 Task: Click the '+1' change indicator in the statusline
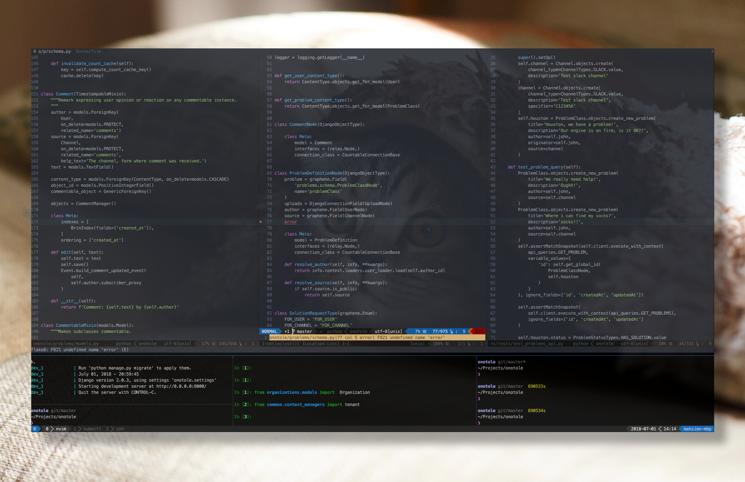click(x=287, y=331)
